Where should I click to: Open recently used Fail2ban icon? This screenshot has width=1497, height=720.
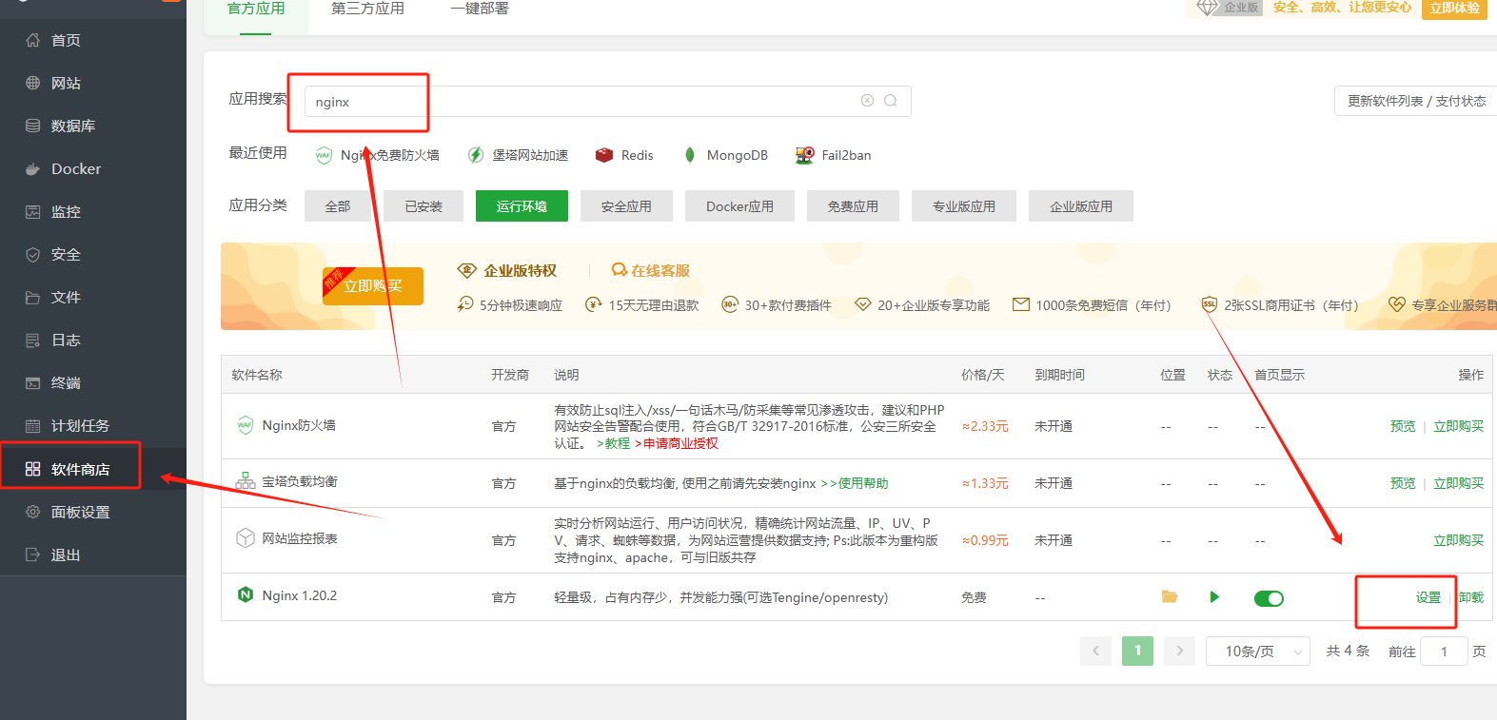(805, 155)
